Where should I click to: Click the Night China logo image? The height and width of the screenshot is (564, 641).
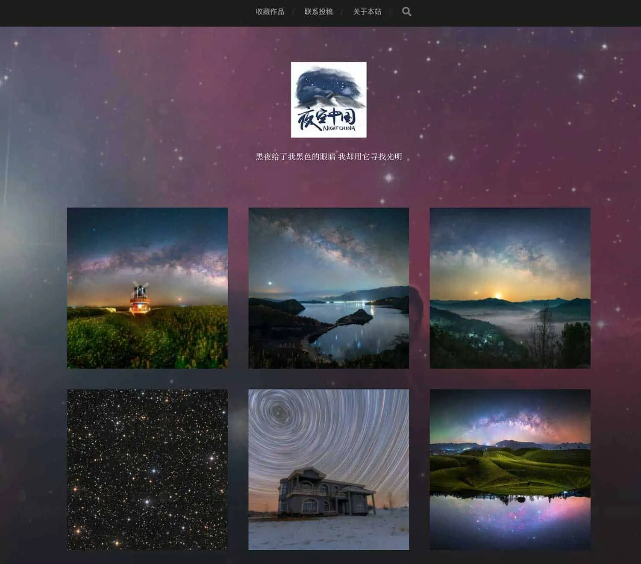click(329, 99)
